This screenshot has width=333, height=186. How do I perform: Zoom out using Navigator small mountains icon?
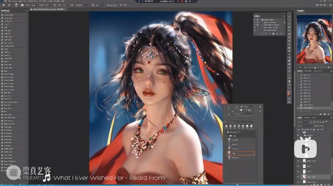tap(305, 68)
